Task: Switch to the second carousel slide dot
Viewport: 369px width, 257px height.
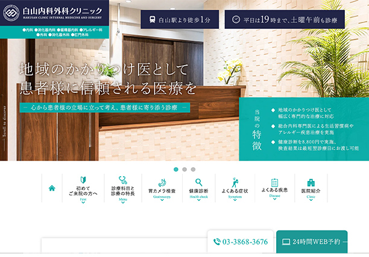Action: (x=184, y=170)
